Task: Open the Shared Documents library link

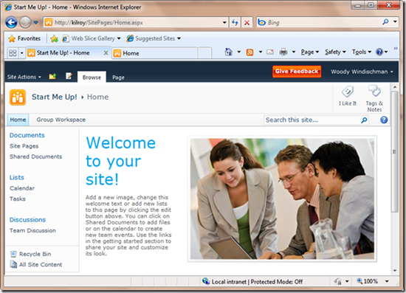Action: pyautogui.click(x=36, y=156)
